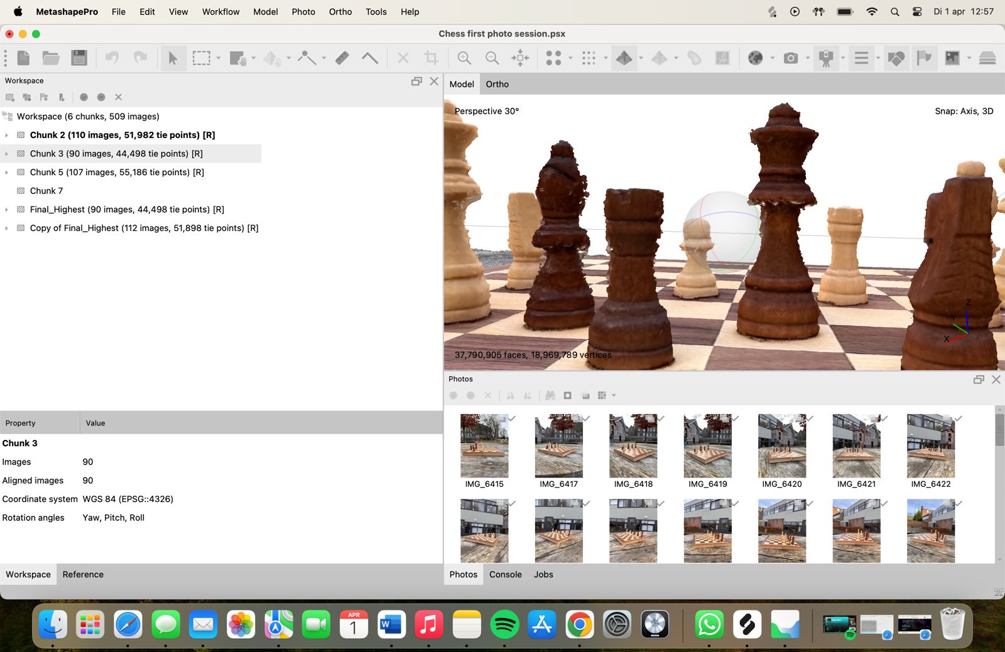Open the Workflow menu
1005x652 pixels.
(220, 12)
